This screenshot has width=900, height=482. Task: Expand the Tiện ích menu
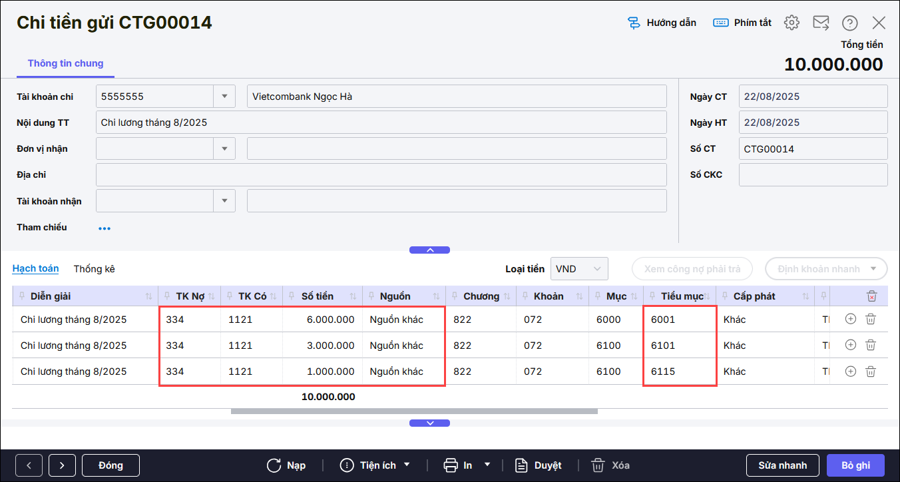[x=375, y=465]
